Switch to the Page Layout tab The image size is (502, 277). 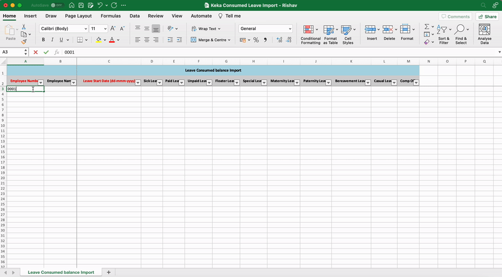click(78, 16)
